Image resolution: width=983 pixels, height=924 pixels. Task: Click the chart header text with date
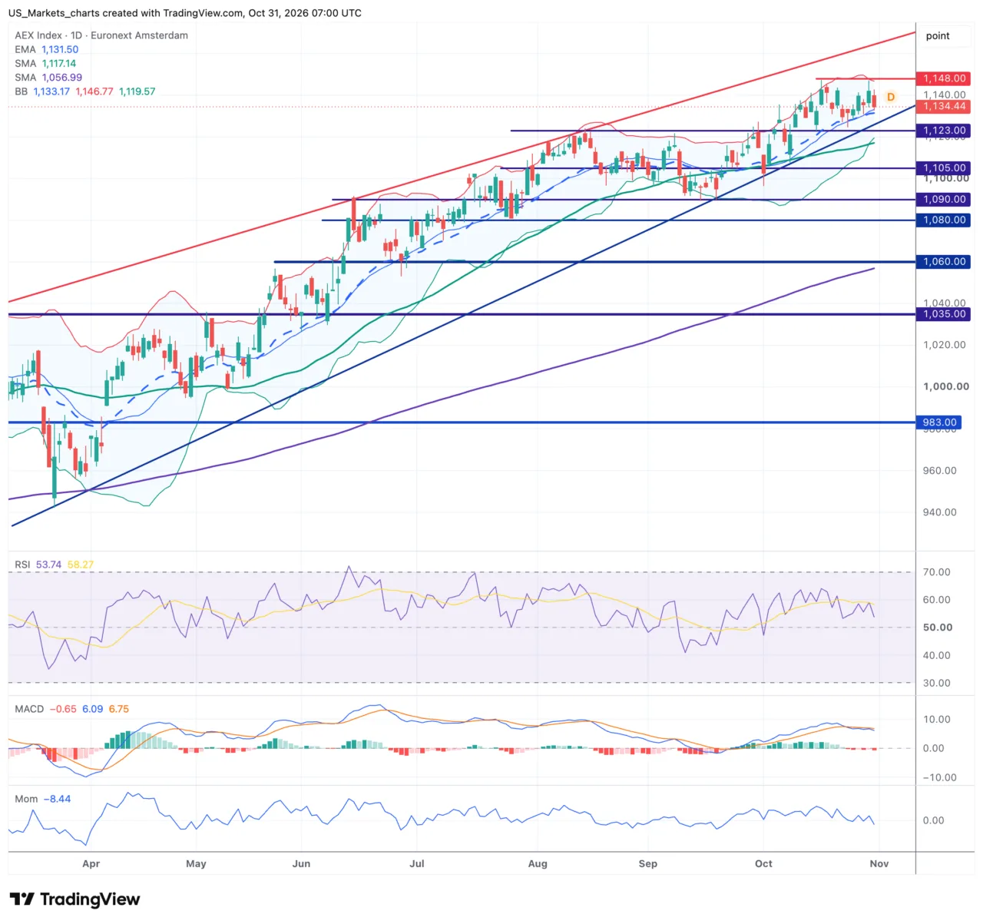(x=185, y=13)
